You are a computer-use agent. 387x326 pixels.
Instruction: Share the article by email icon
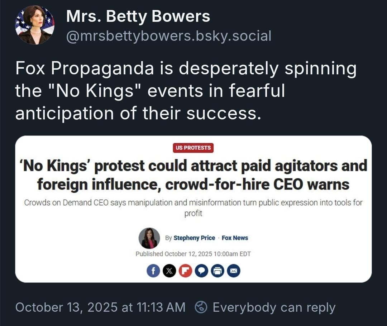[233, 271]
